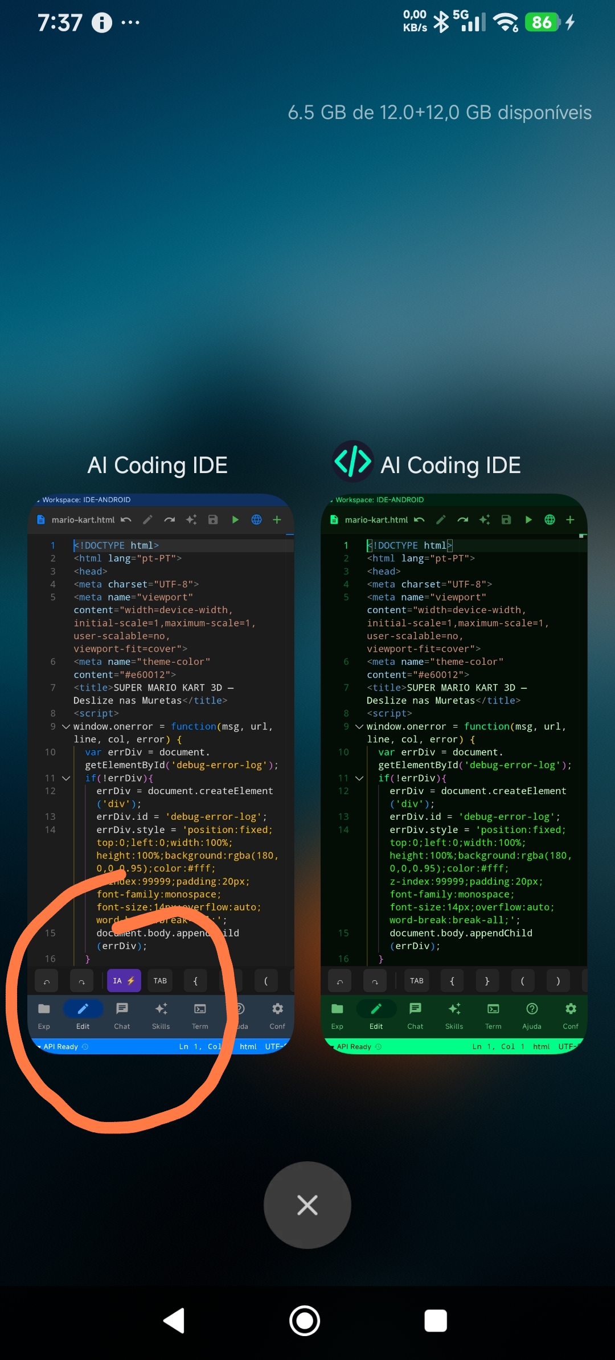Tap the Android back navigation button

point(174,1321)
